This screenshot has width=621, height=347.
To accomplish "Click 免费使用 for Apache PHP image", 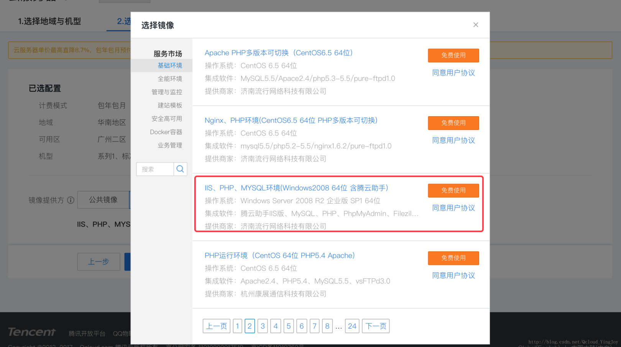I will click(x=453, y=55).
